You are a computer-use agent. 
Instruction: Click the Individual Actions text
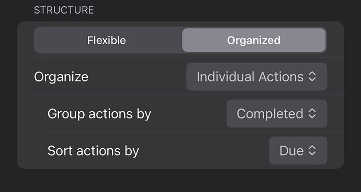[250, 77]
